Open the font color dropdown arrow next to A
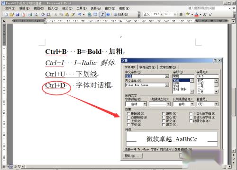Screen dimensions: 237x170 201,15
